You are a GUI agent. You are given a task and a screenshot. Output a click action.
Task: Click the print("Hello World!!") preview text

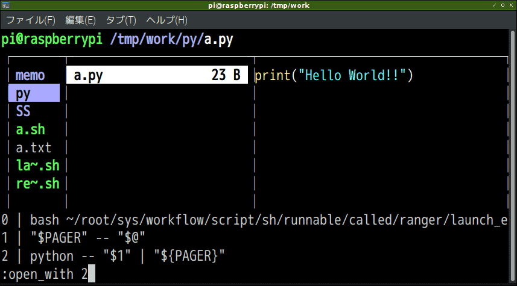[334, 75]
